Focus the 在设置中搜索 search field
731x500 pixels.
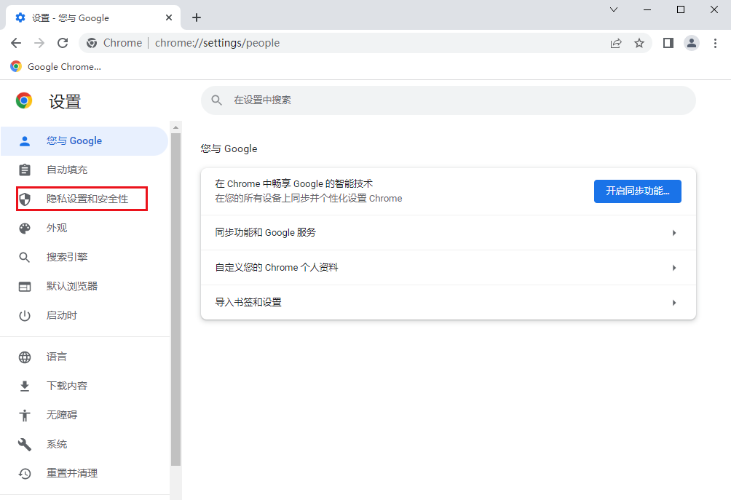point(448,100)
